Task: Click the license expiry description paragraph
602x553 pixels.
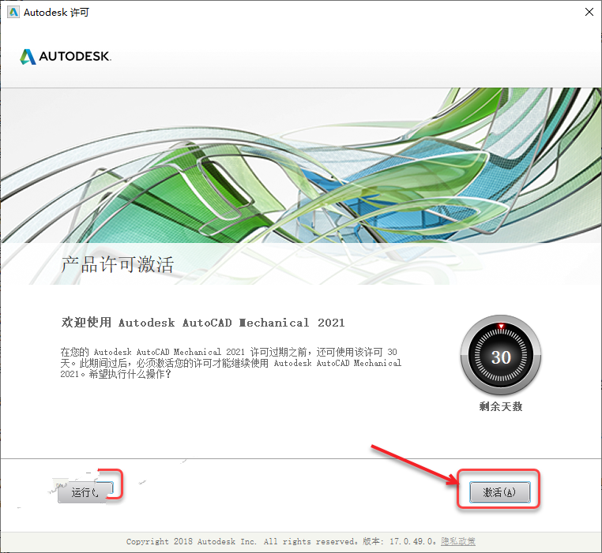Action: point(231,363)
